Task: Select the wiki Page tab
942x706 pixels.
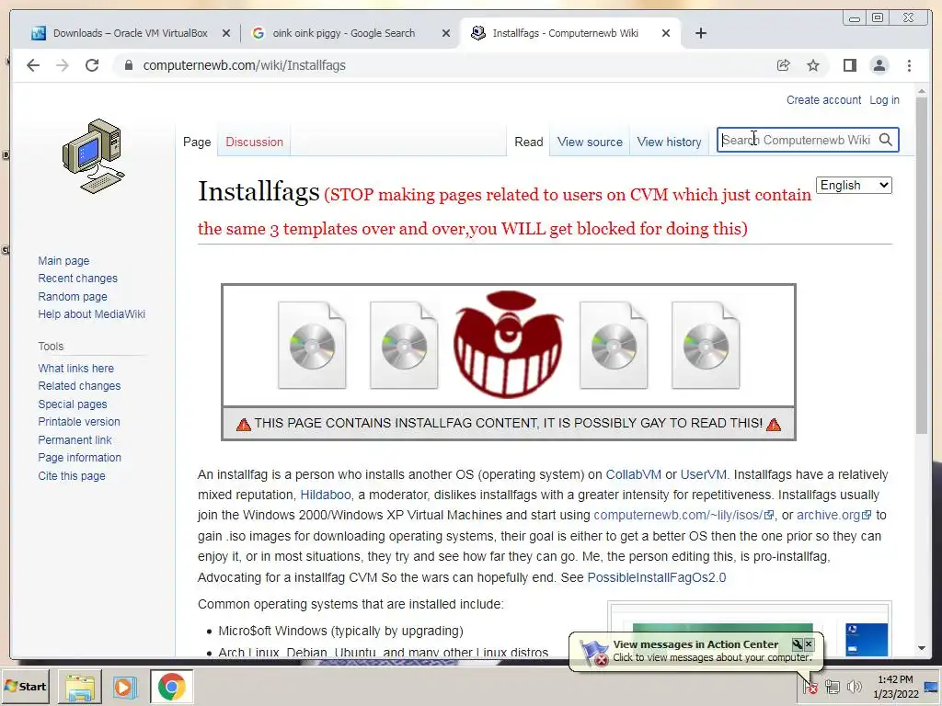Action: tap(197, 142)
